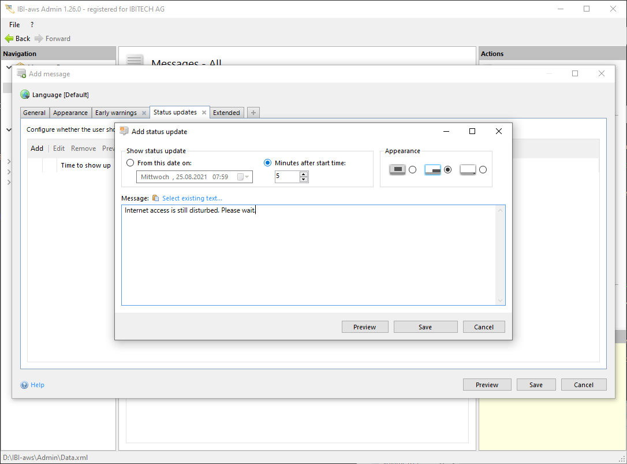Select 'Minutes after start time' radio button

(x=267, y=163)
